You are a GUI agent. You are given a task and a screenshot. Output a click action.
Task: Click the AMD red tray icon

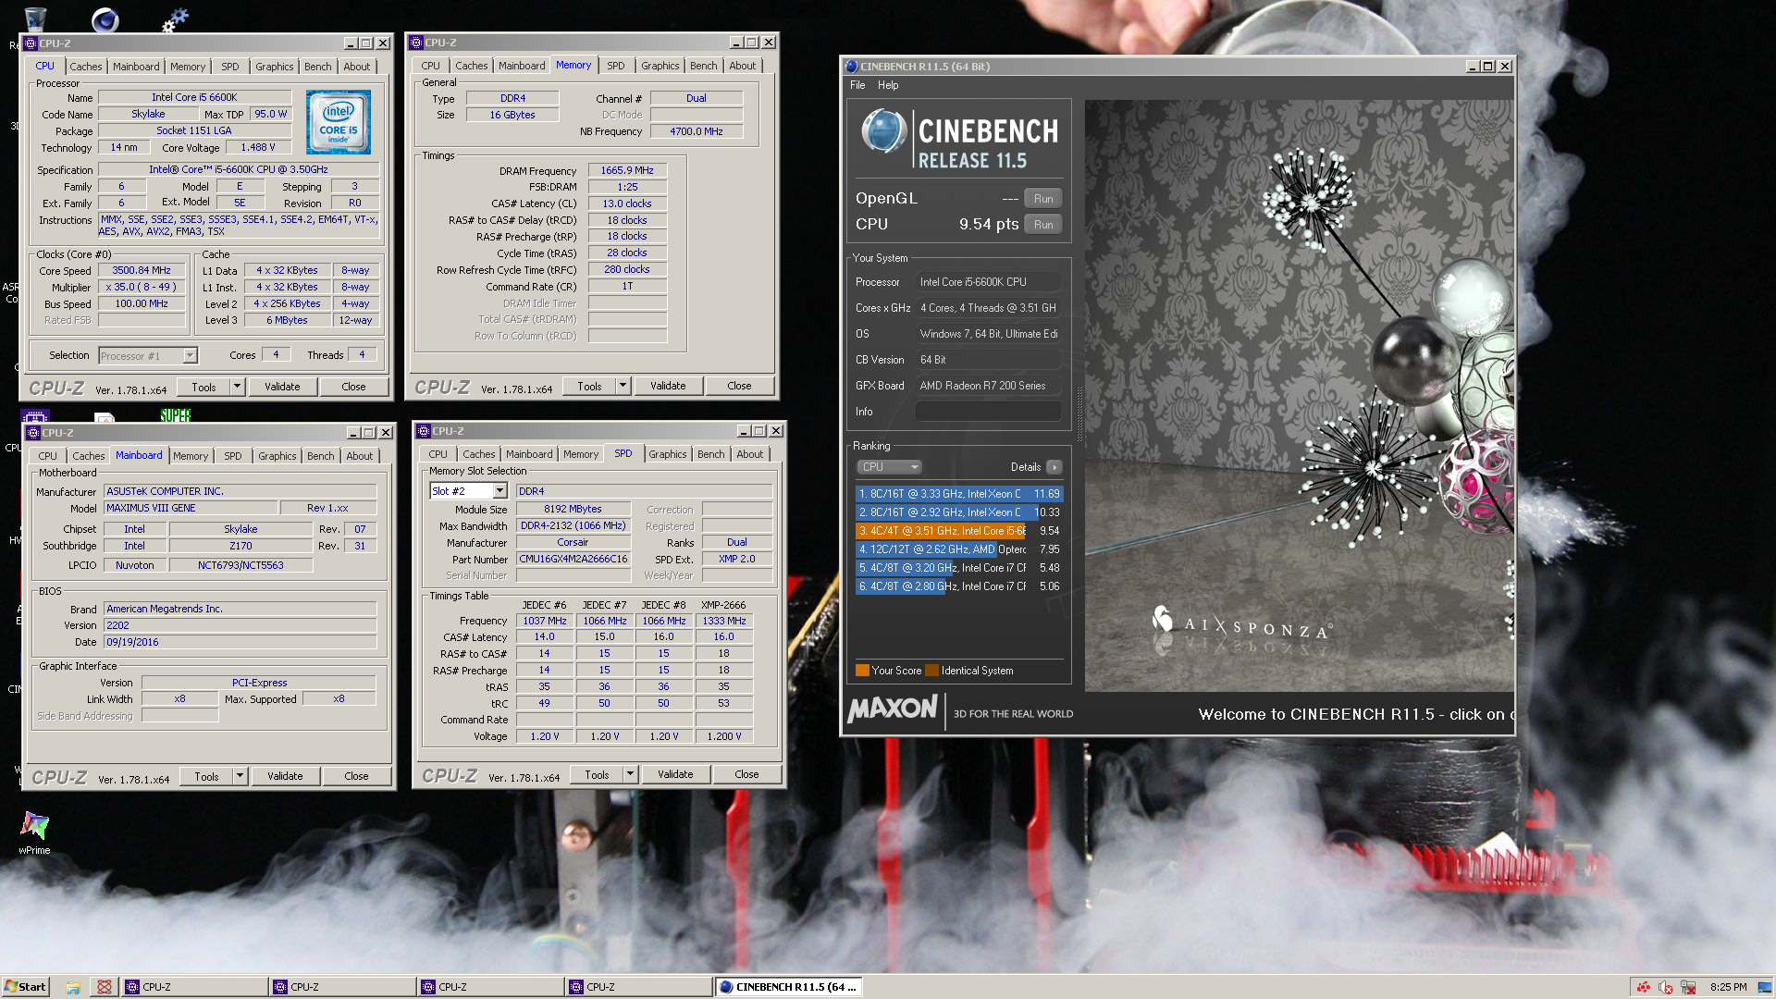pos(1644,987)
